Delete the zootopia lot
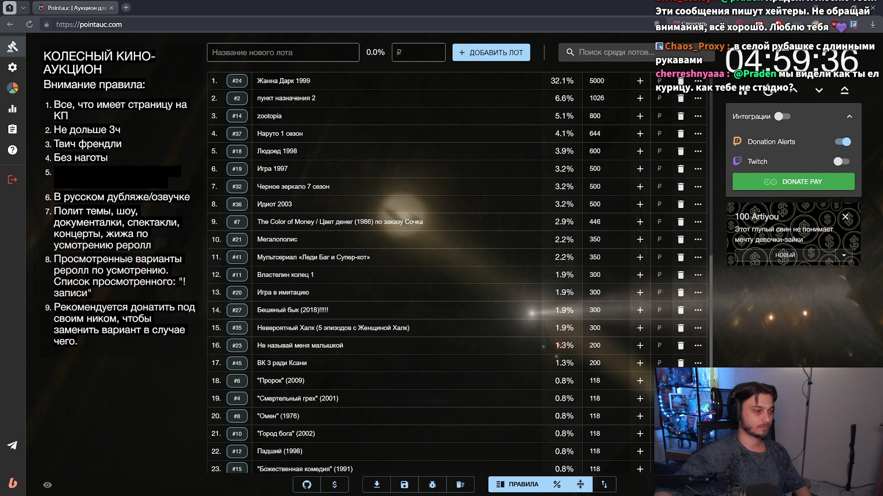The width and height of the screenshot is (883, 496). coord(681,116)
